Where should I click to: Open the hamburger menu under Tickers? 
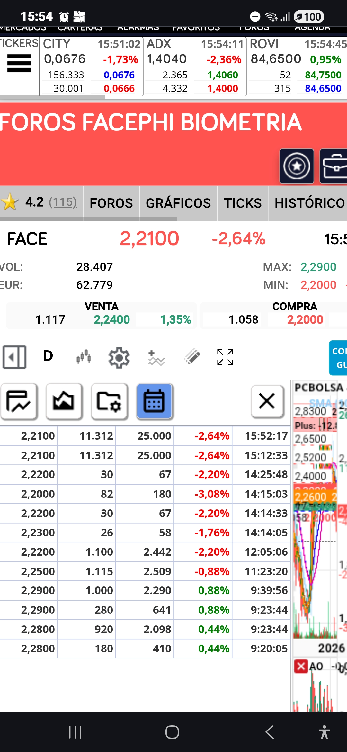19,63
